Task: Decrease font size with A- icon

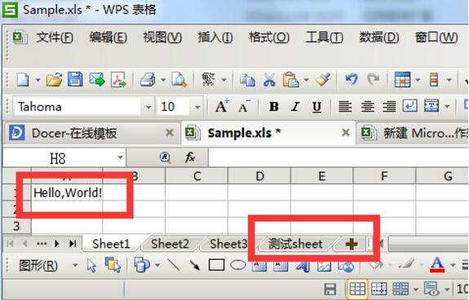Action: [244, 106]
